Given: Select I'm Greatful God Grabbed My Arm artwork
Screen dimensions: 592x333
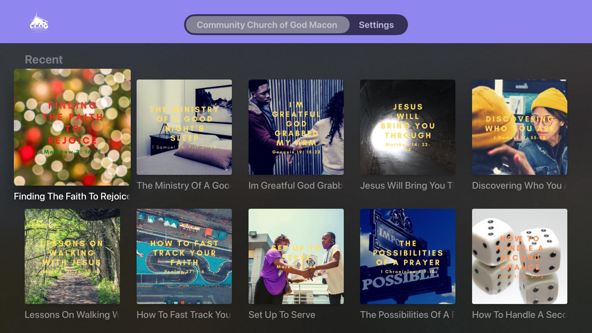Looking at the screenshot, I should [x=296, y=127].
